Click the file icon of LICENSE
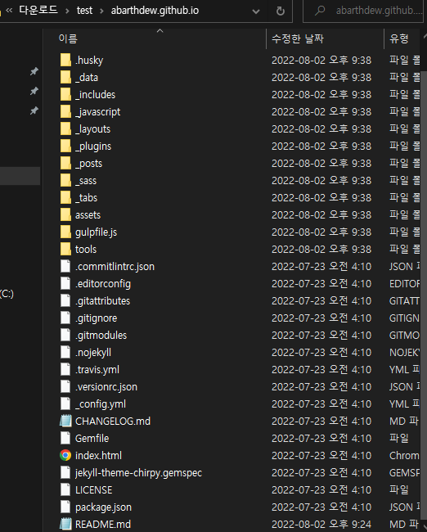 65,490
